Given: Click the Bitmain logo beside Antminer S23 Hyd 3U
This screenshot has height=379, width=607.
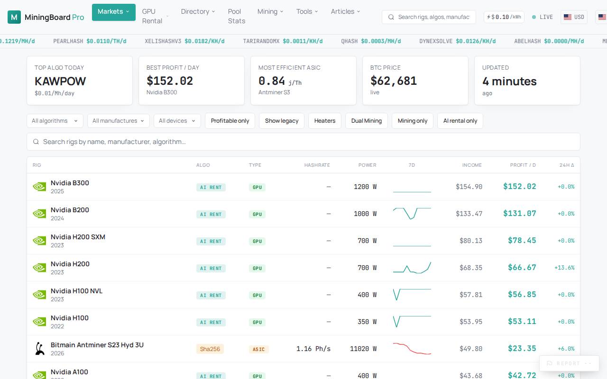Looking at the screenshot, I should [x=39, y=349].
